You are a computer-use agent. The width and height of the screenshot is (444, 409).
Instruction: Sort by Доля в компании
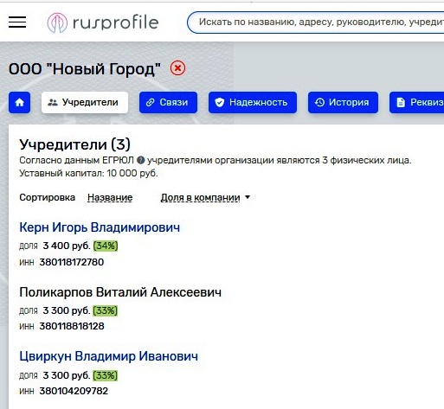click(x=200, y=197)
